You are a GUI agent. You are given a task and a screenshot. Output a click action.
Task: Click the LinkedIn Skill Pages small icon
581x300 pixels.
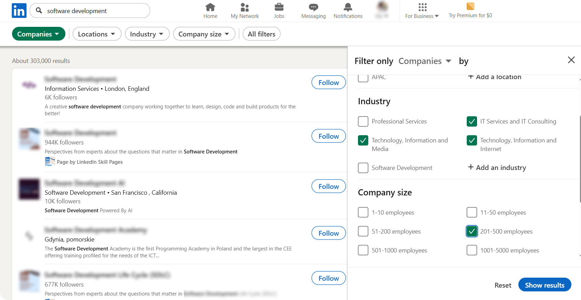(50, 161)
